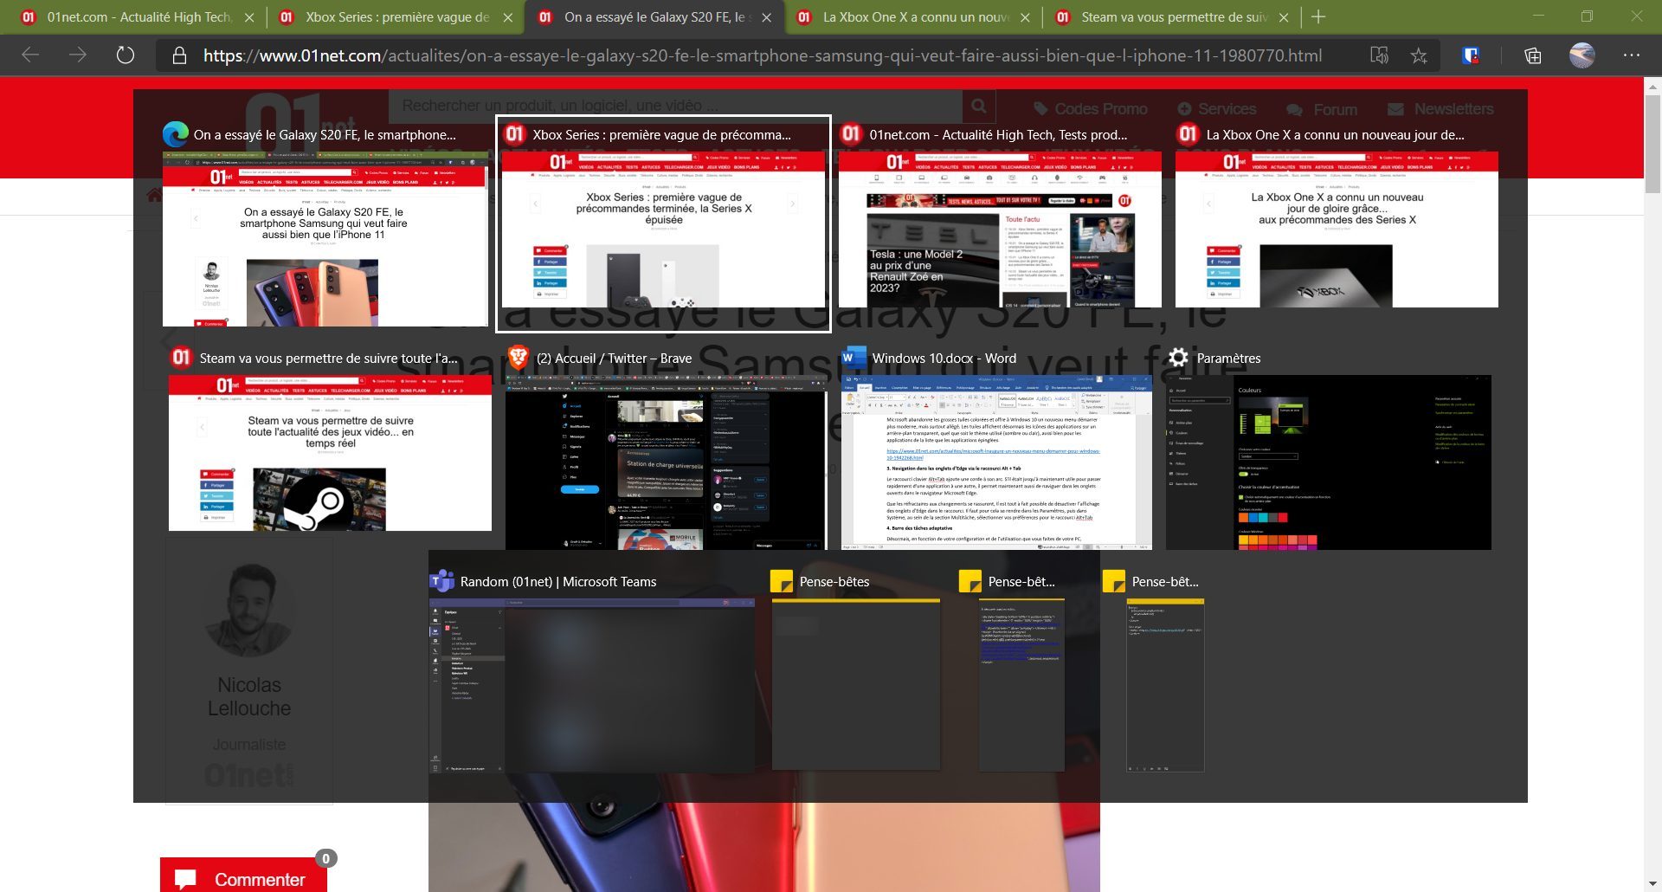Open Forum link in site header

pyautogui.click(x=1322, y=109)
